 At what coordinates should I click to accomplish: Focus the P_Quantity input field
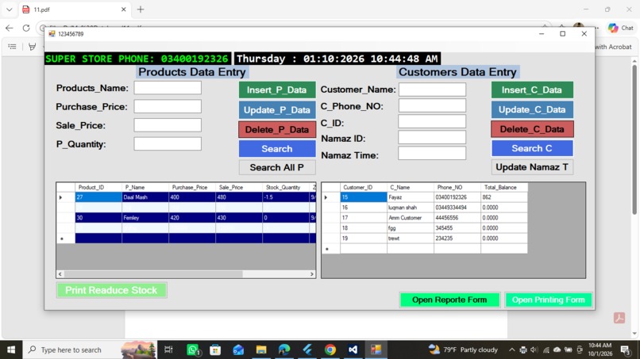pyautogui.click(x=168, y=144)
